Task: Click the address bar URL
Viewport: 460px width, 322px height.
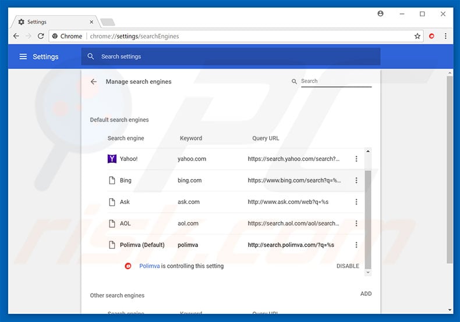Action: tap(135, 36)
